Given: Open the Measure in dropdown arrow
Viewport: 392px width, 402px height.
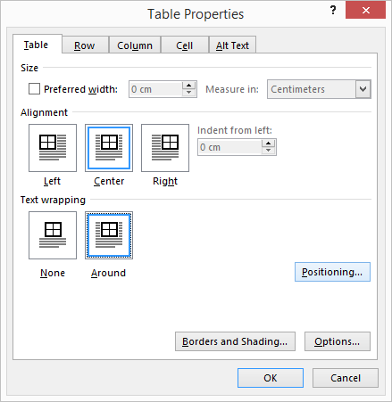Looking at the screenshot, I should click(363, 89).
